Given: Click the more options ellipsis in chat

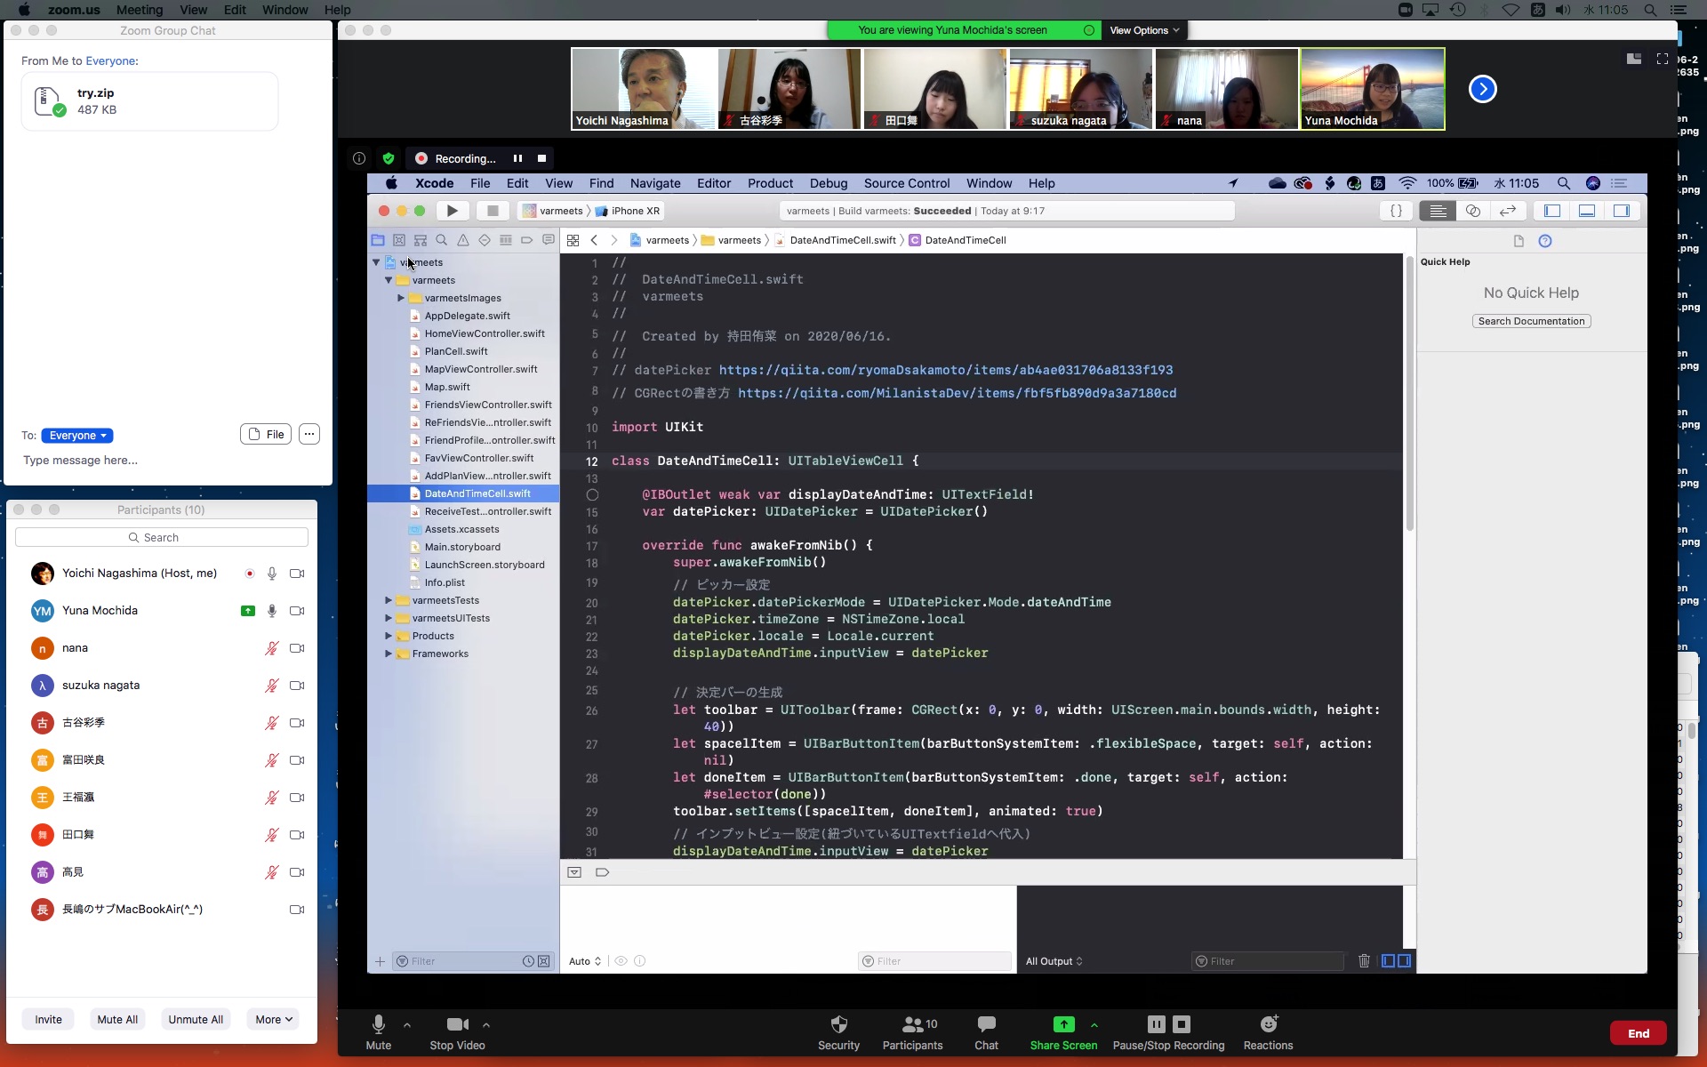Looking at the screenshot, I should (x=309, y=434).
